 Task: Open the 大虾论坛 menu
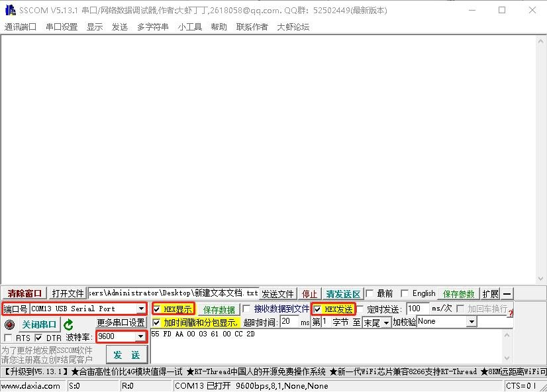[293, 27]
